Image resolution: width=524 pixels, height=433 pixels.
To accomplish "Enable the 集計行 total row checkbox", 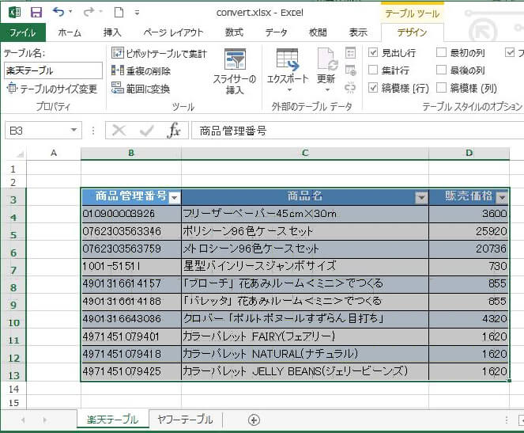I will click(x=373, y=70).
